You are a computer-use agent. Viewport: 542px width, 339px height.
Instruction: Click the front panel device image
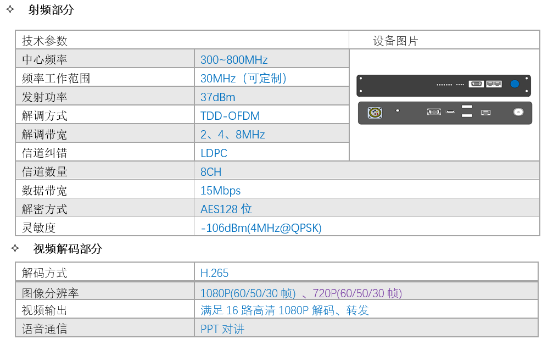[x=444, y=86]
